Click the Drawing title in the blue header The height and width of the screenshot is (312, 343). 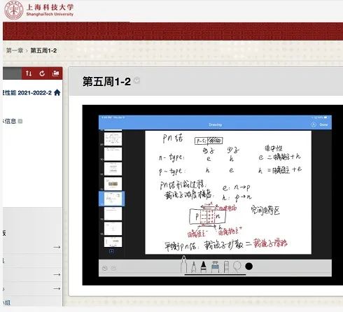[215, 125]
